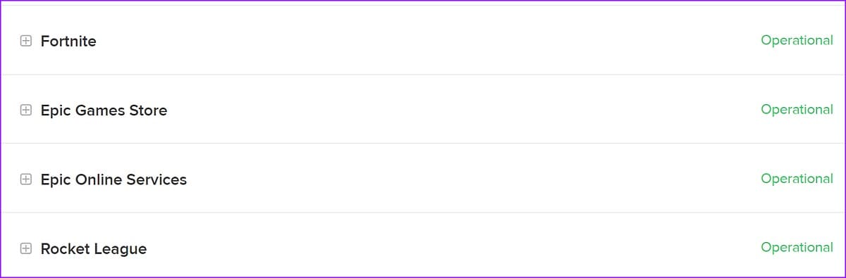Expand the Fortnite component group
Screen dimensions: 846x278
pos(25,42)
